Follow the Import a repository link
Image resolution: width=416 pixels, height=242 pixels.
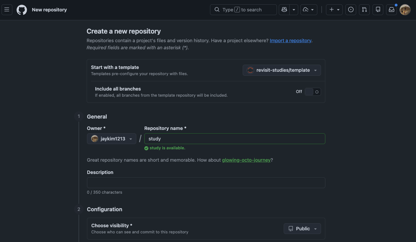(290, 40)
